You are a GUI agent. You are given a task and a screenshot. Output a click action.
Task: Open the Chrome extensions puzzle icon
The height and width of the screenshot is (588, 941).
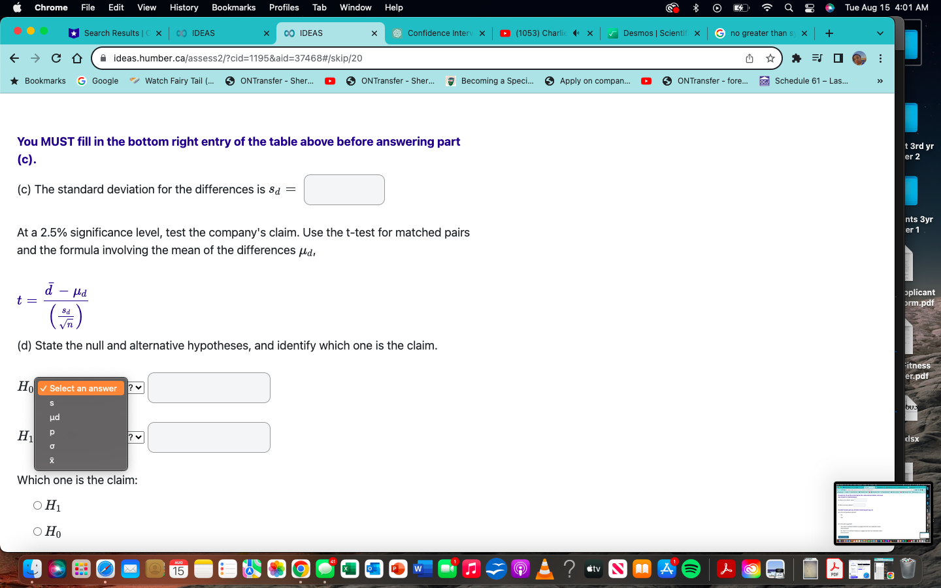click(797, 58)
